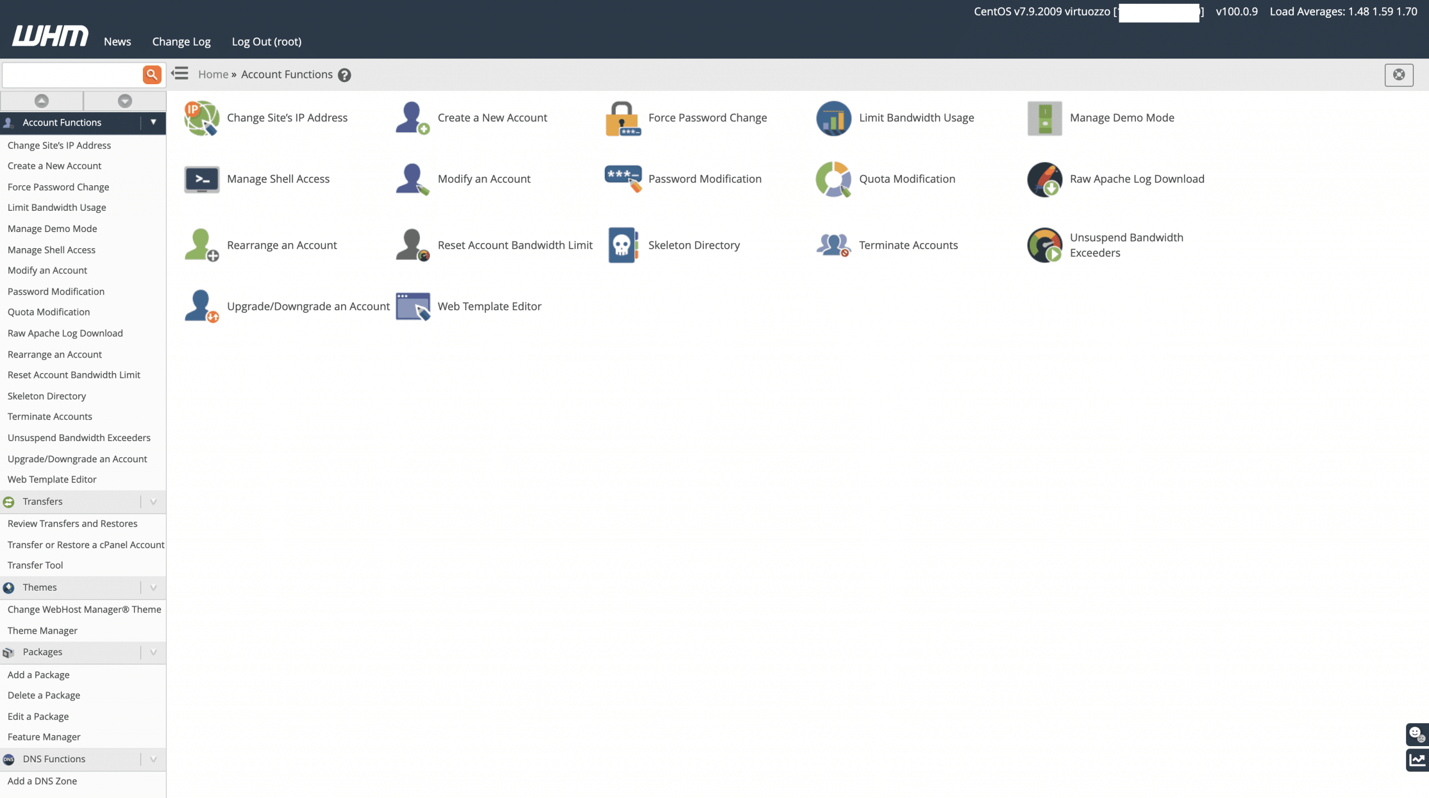1429x798 pixels.
Task: Select the Quota Modification donut icon
Action: pyautogui.click(x=833, y=179)
